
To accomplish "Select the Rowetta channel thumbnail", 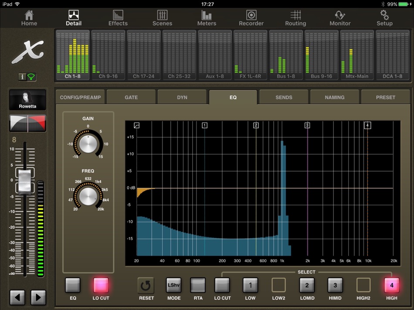I will coord(27,99).
